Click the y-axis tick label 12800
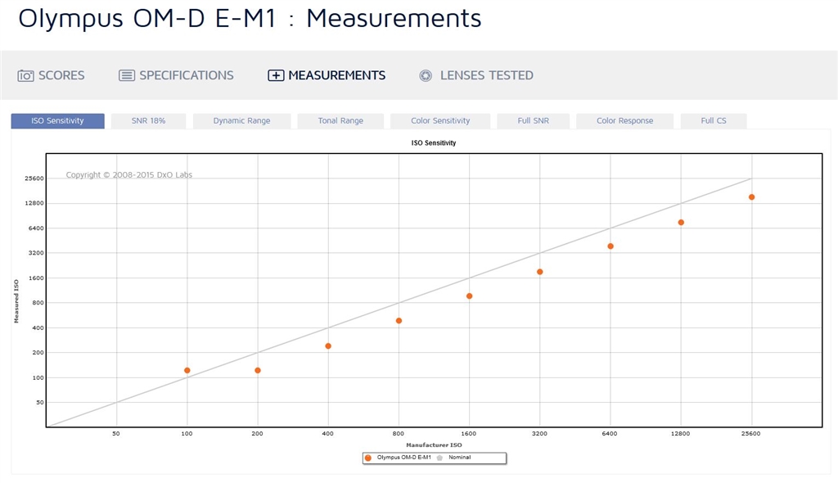The image size is (838, 483). tap(34, 203)
